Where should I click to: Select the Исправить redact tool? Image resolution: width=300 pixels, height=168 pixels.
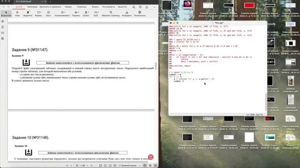(x=127, y=14)
